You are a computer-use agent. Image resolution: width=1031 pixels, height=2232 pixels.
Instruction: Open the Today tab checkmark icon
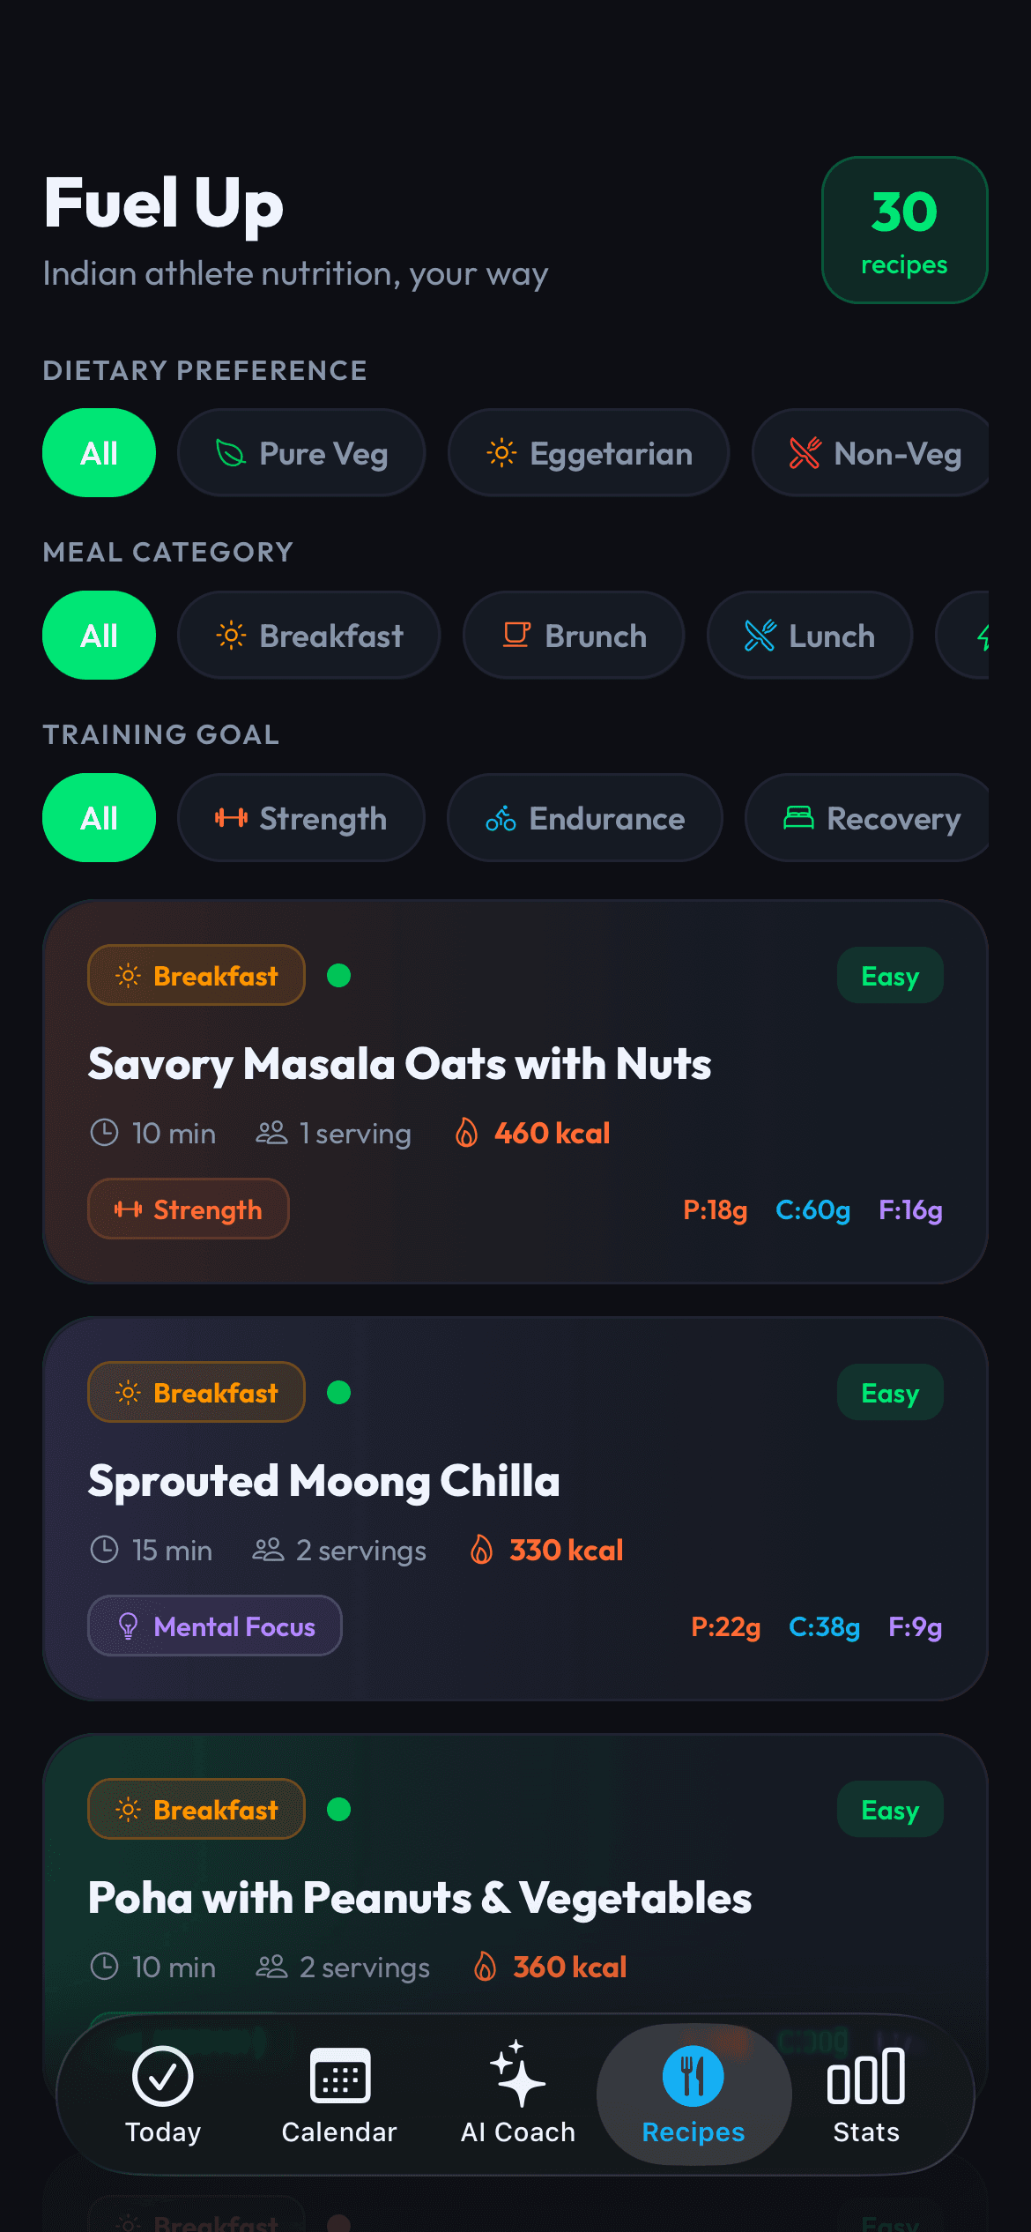pos(163,2076)
